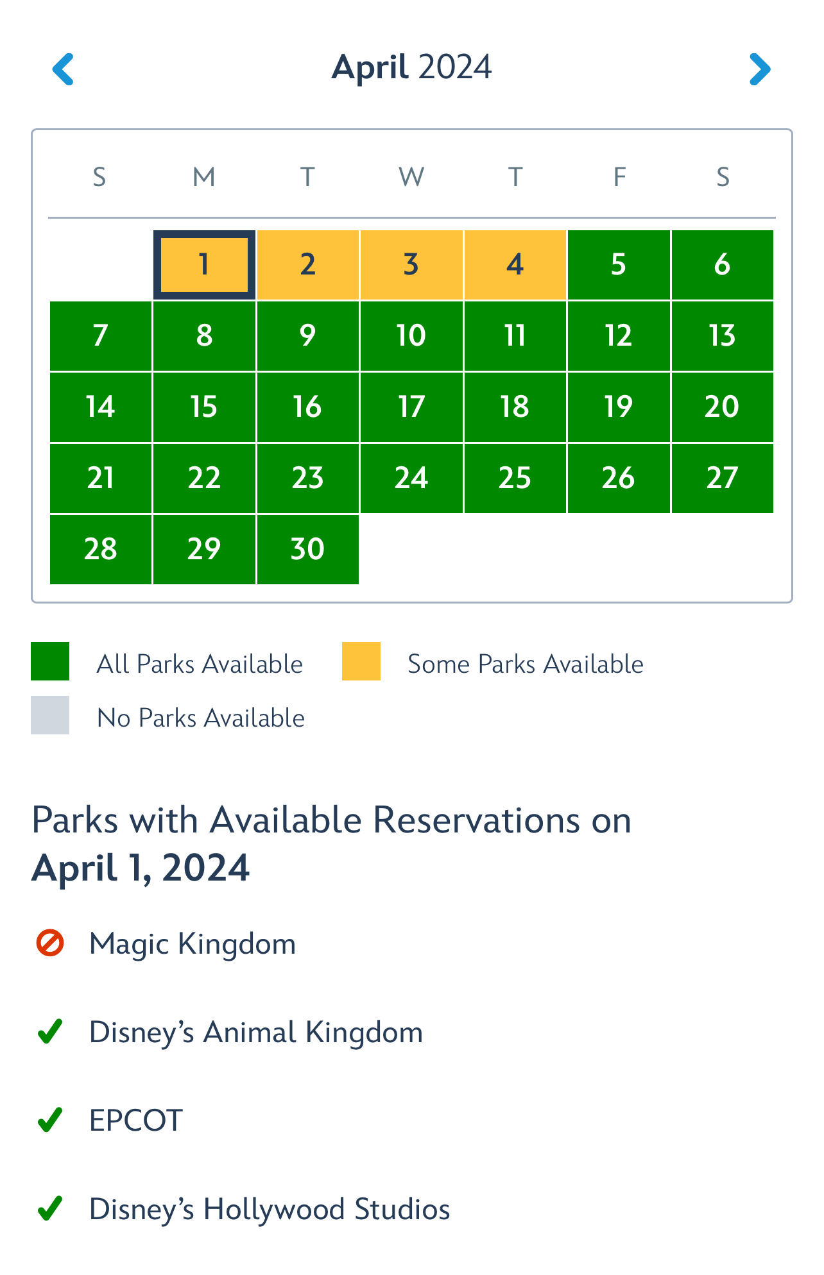Select April 30 on the calendar
The image size is (824, 1275).
pyautogui.click(x=308, y=550)
